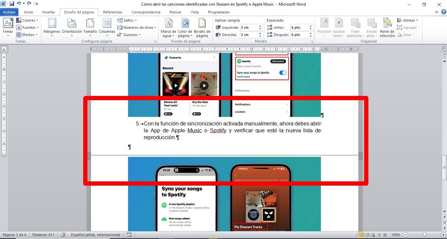The width and height of the screenshot is (447, 239).
Task: Open Word Help question mark icon
Action: [443, 12]
